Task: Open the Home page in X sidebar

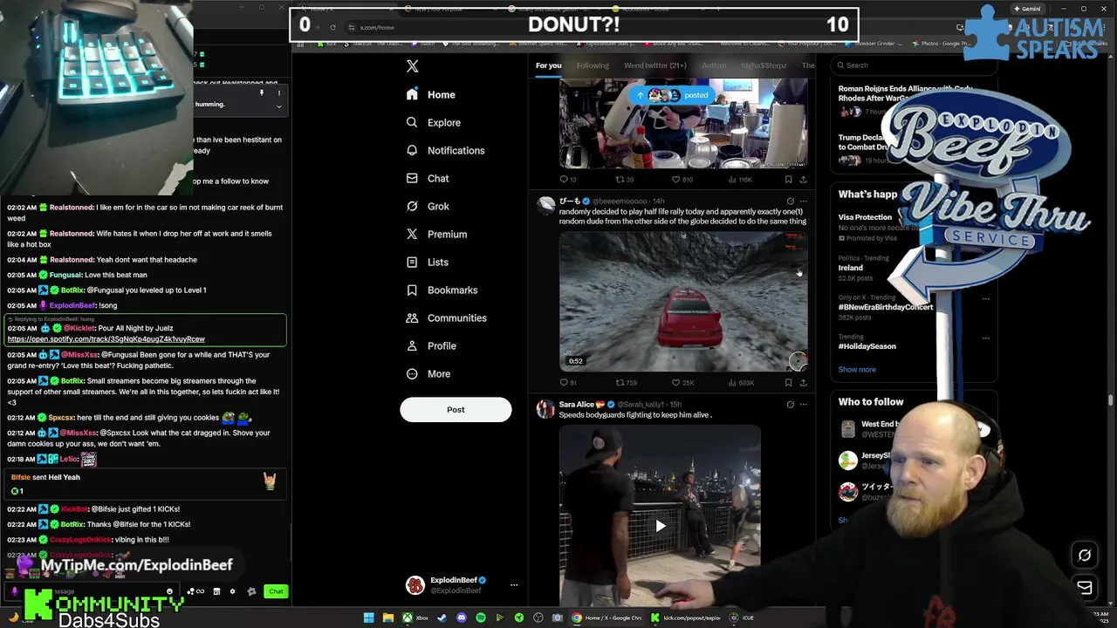Action: pos(431,94)
